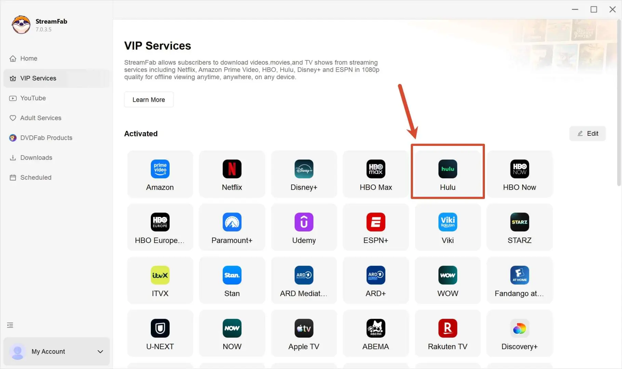This screenshot has height=369, width=622.
Task: Select VIP Services in the sidebar
Action: point(56,78)
